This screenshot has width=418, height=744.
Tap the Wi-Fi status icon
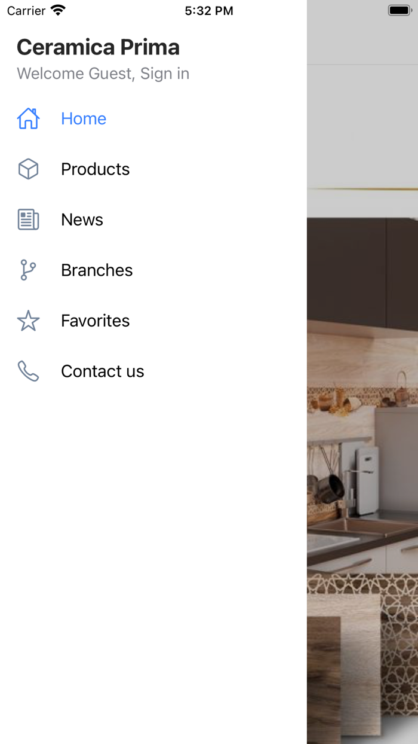point(58,10)
